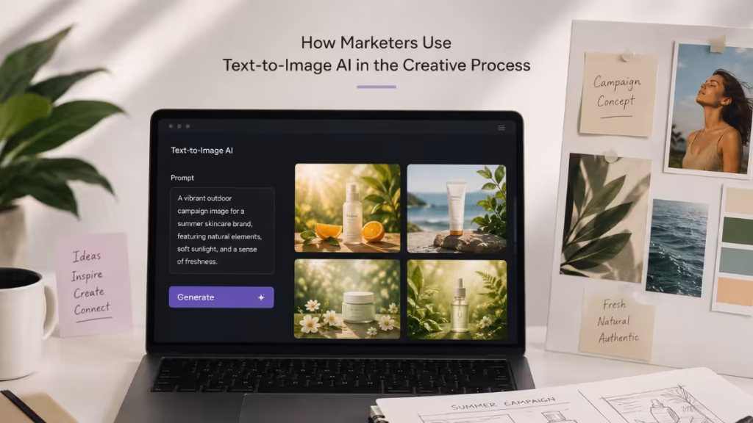Click the three window control dots

179,126
